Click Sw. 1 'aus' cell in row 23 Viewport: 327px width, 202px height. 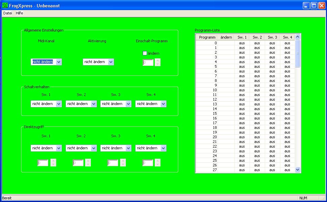point(242,151)
